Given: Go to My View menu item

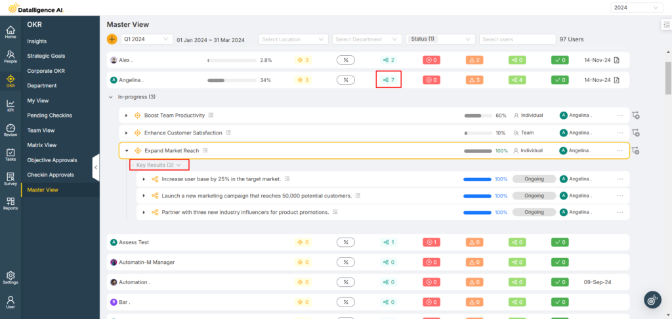Looking at the screenshot, I should pos(37,101).
